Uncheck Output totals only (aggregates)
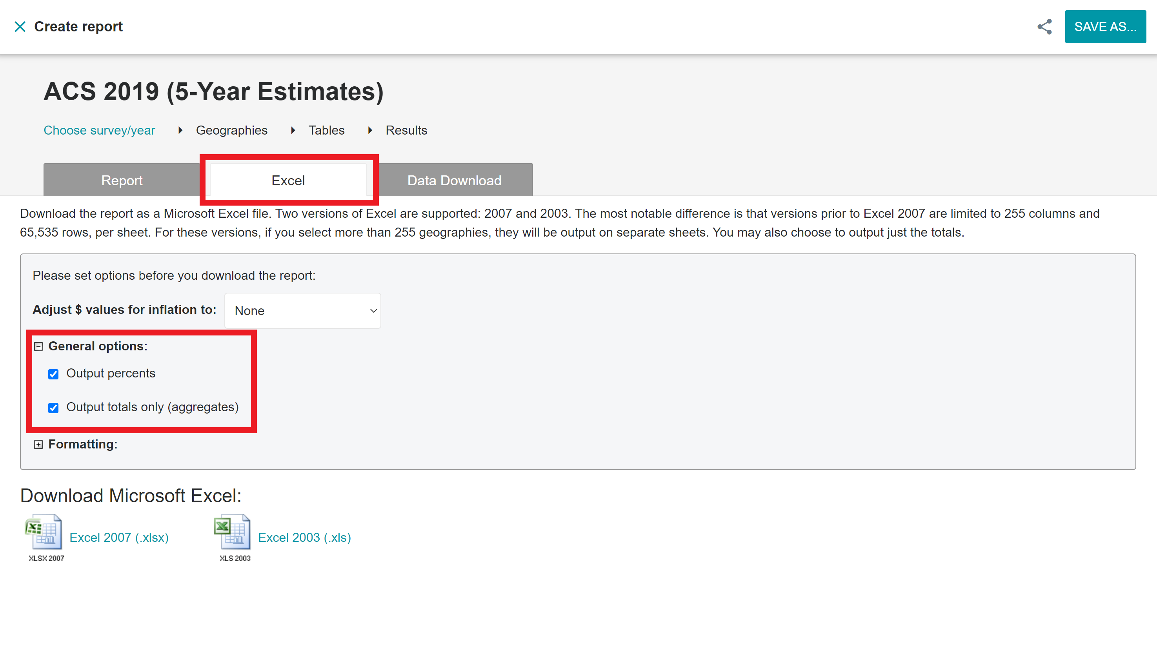 pyautogui.click(x=54, y=408)
